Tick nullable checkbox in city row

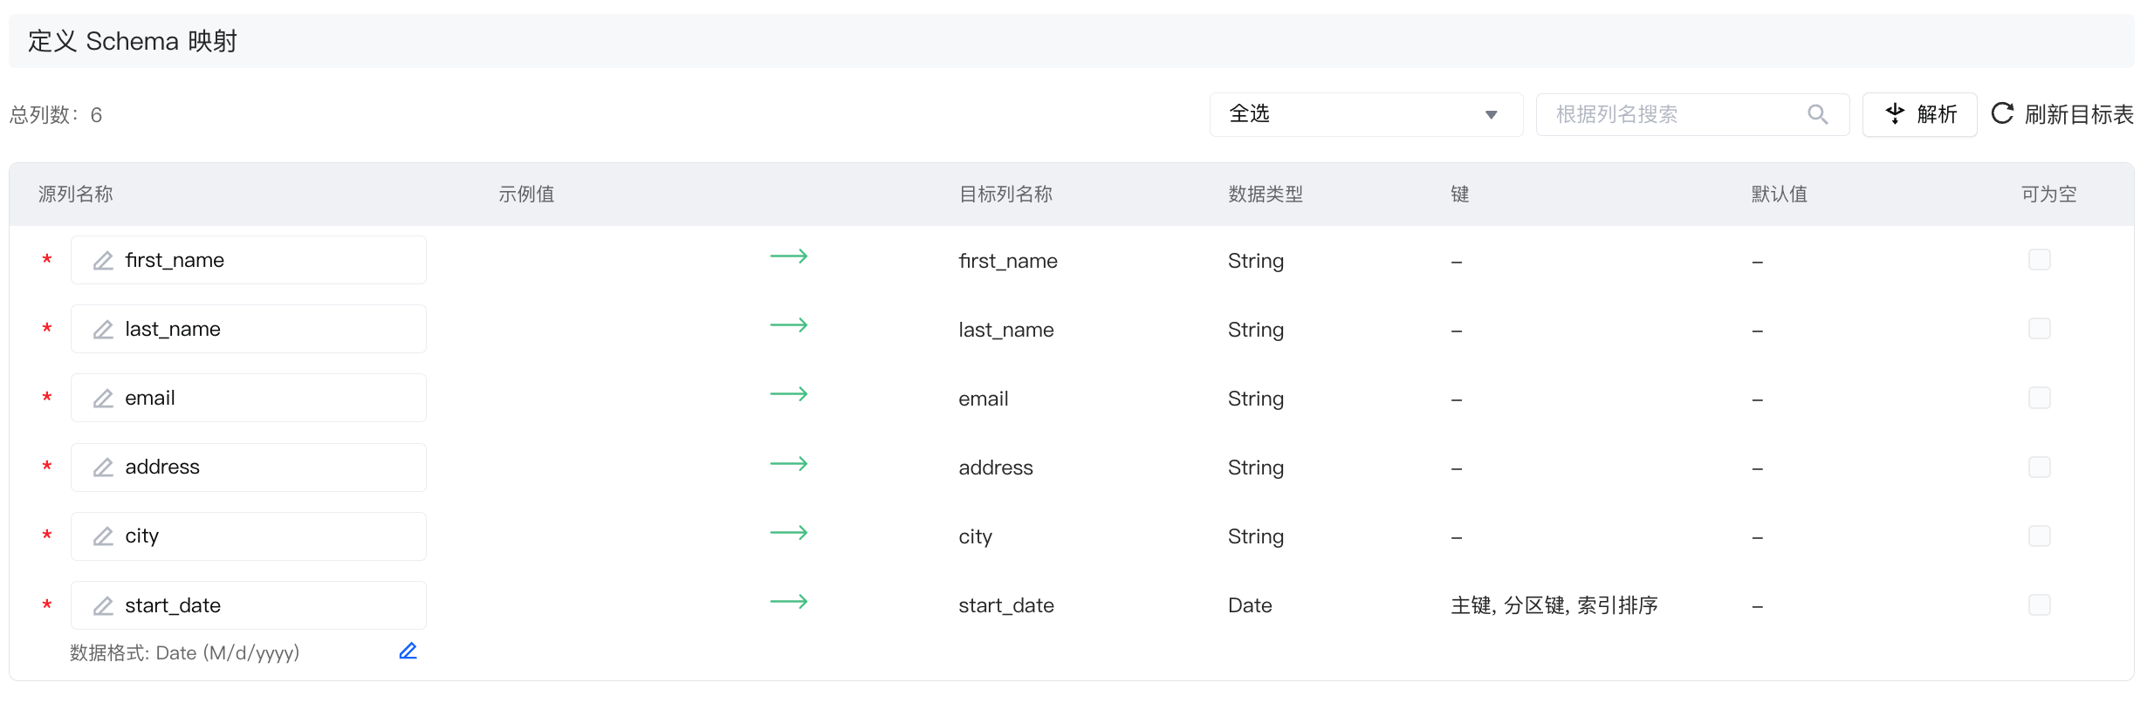coord(2039,536)
